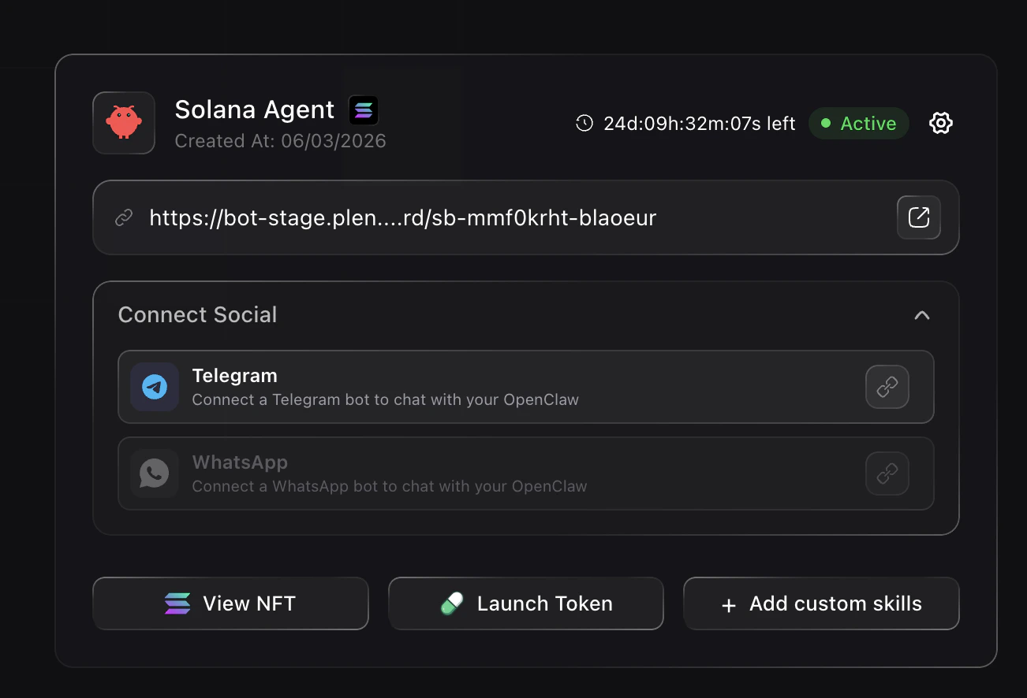Click the chain link icon before the bot URL

pyautogui.click(x=124, y=217)
